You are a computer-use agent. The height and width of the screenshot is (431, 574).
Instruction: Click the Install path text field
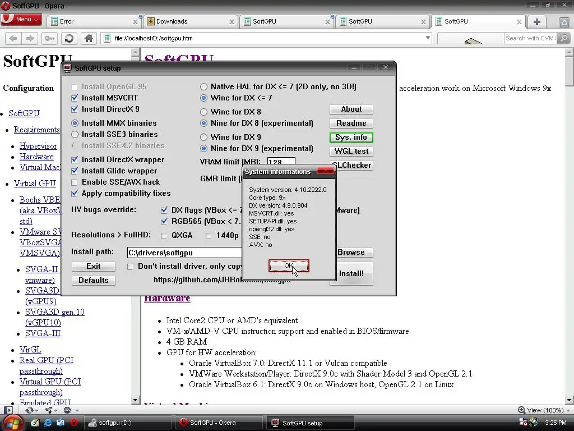point(184,253)
